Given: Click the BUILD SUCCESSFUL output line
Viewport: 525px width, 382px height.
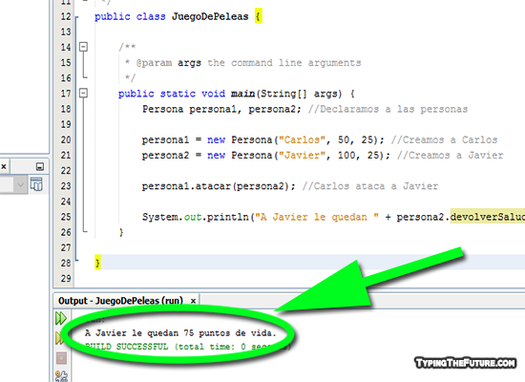Looking at the screenshot, I should 187,347.
